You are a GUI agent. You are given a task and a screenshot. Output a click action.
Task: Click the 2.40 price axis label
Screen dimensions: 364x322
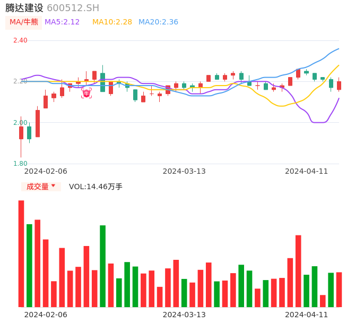coord(20,40)
